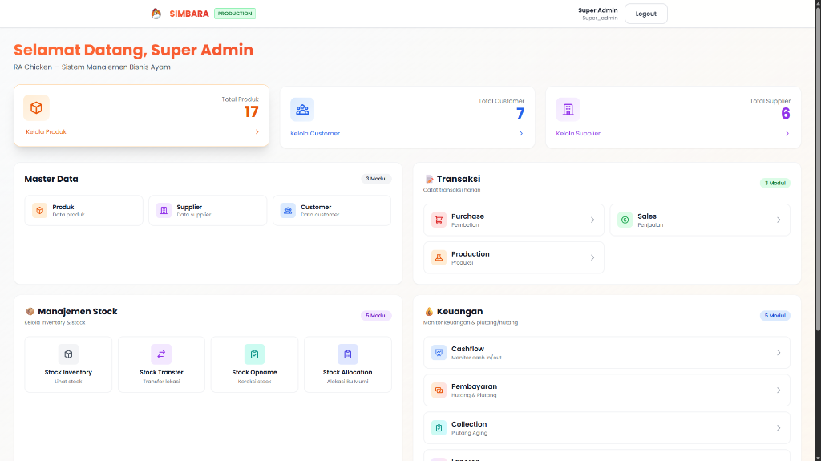
Task: Click the Stock Inventory cube icon
Action: coord(68,354)
